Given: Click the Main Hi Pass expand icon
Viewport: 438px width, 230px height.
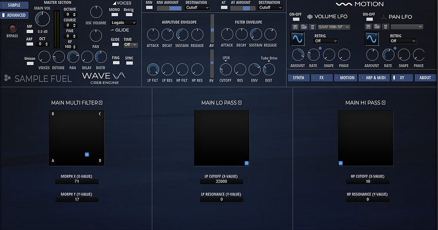Looking at the screenshot, I should [x=383, y=103].
